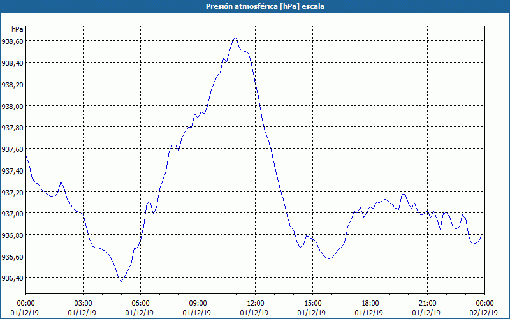Viewport: 510px width, 319px height.
Task: Click the 937,40 y-axis value
Action: (x=12, y=170)
